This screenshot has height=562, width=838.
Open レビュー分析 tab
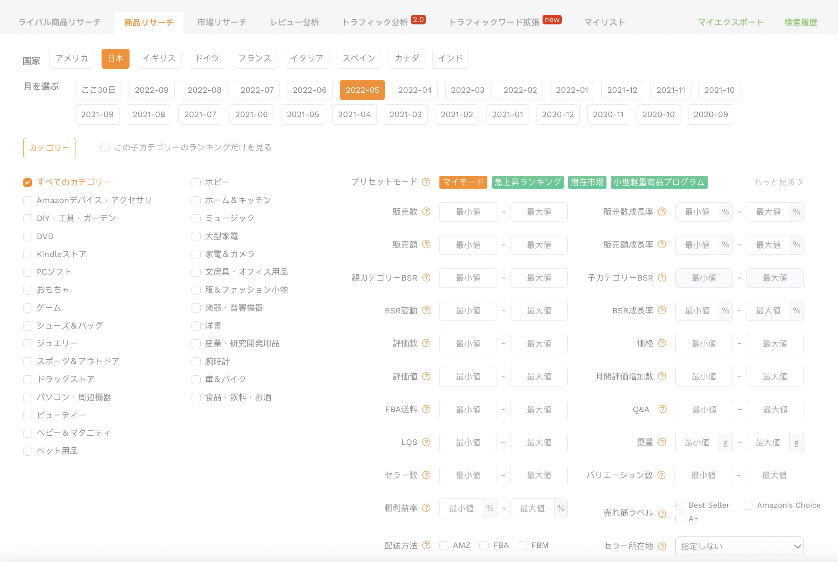click(x=295, y=22)
